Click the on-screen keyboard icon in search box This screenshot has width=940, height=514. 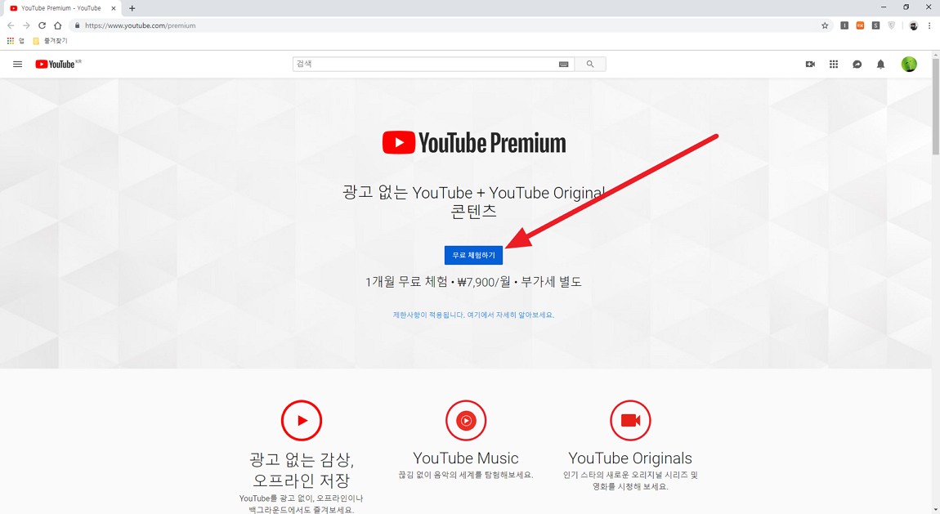(x=563, y=64)
